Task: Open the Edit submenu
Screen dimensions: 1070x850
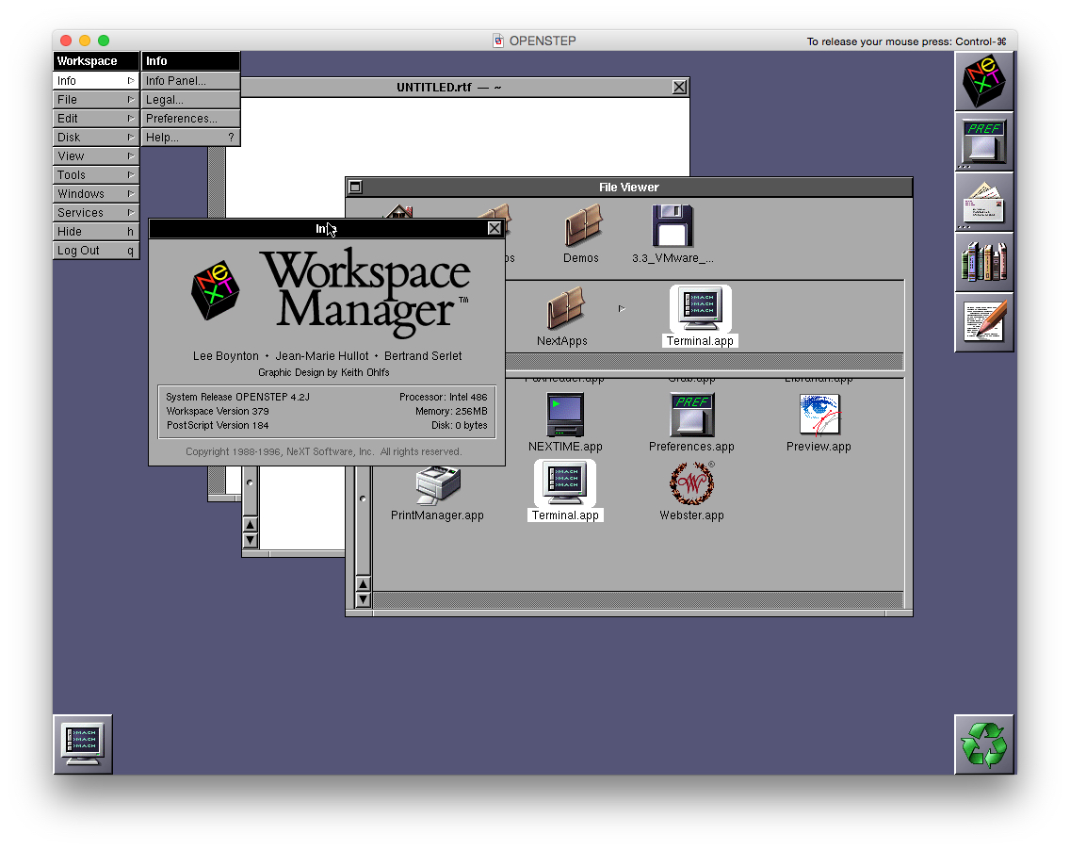Action: click(x=96, y=118)
